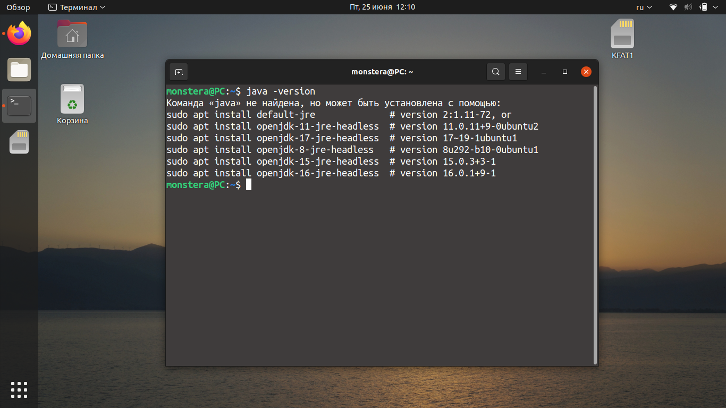Click the empty prompt with the cursor

click(209, 185)
